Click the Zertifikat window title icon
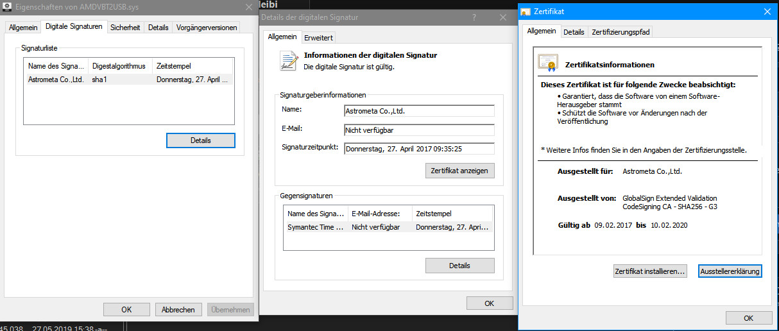The image size is (779, 331). click(x=526, y=12)
